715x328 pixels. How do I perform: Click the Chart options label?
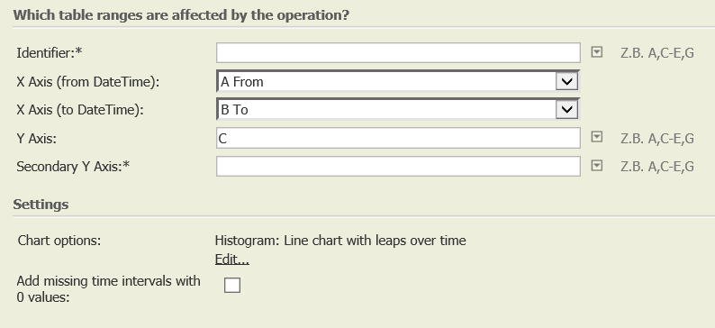59,241
